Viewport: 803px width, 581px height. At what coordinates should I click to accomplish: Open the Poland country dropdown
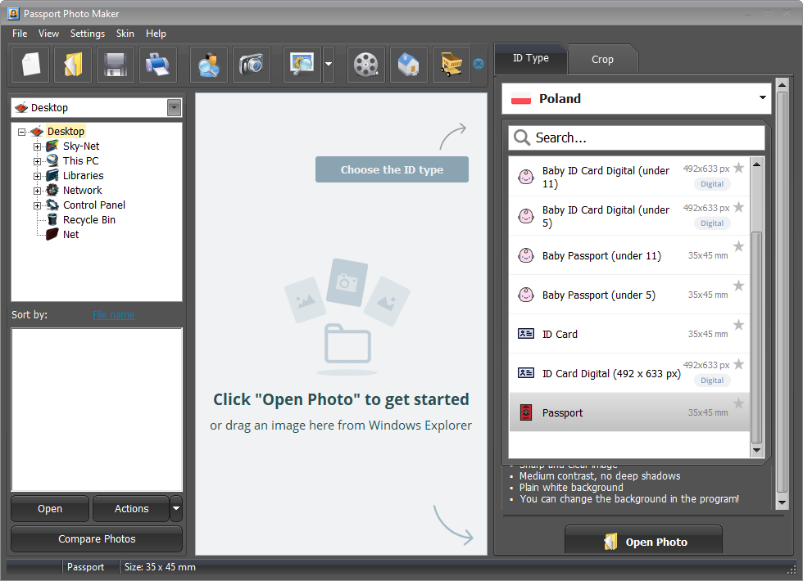click(x=763, y=97)
